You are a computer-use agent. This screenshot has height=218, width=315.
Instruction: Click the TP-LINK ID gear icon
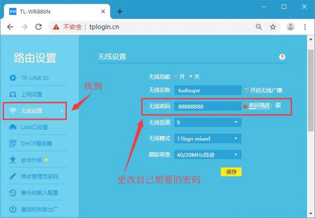point(13,78)
